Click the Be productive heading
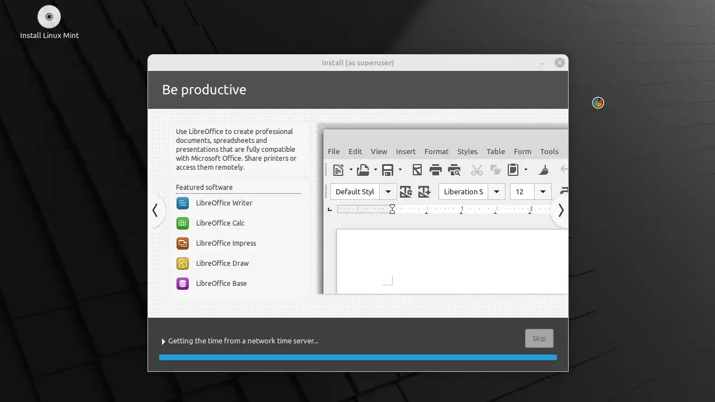Screen dimensions: 715x402 (204, 90)
